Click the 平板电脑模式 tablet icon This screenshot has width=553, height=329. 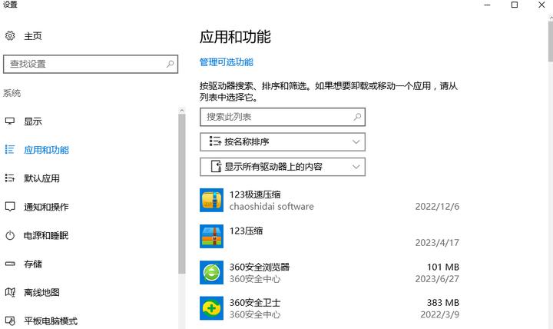(x=10, y=321)
